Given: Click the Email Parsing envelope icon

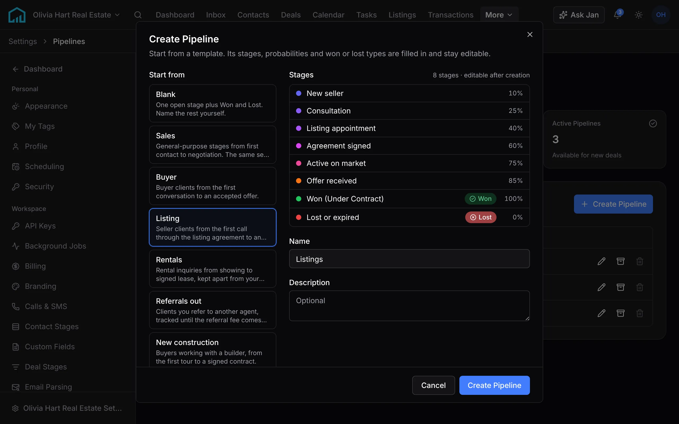Looking at the screenshot, I should coord(16,387).
